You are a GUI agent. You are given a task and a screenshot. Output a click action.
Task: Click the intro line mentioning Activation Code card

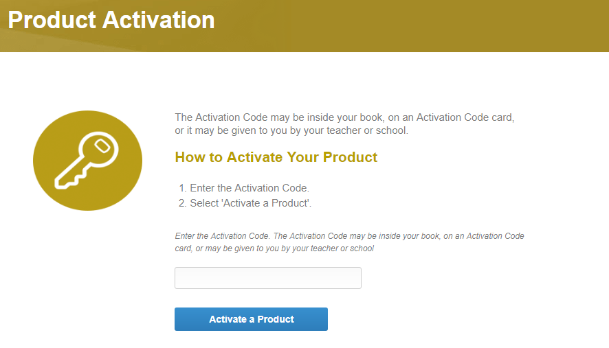tap(344, 117)
